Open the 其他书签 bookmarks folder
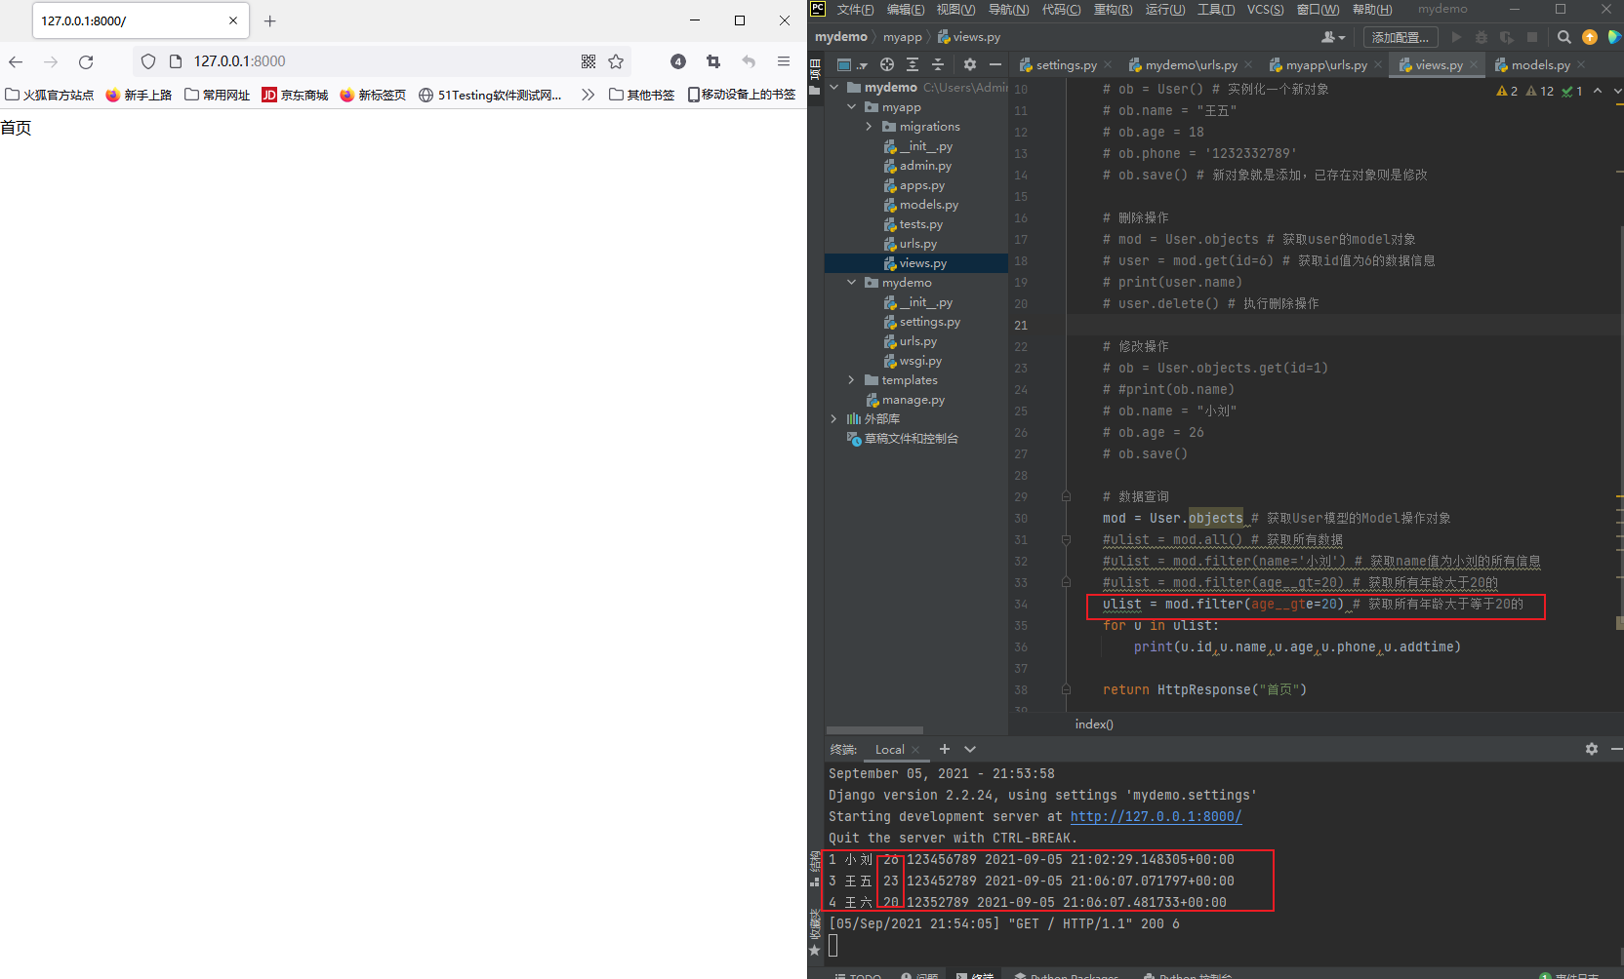The image size is (1624, 979). [x=641, y=95]
